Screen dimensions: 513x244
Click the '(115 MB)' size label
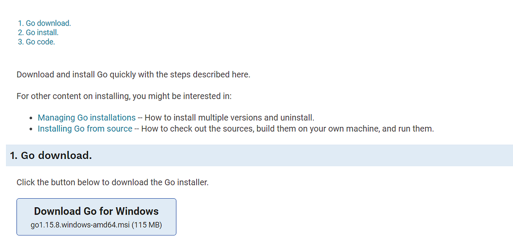(x=147, y=225)
